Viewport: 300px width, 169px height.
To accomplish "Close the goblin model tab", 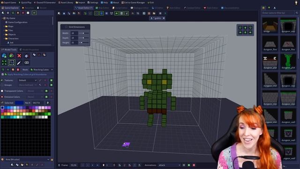I will (164, 18).
